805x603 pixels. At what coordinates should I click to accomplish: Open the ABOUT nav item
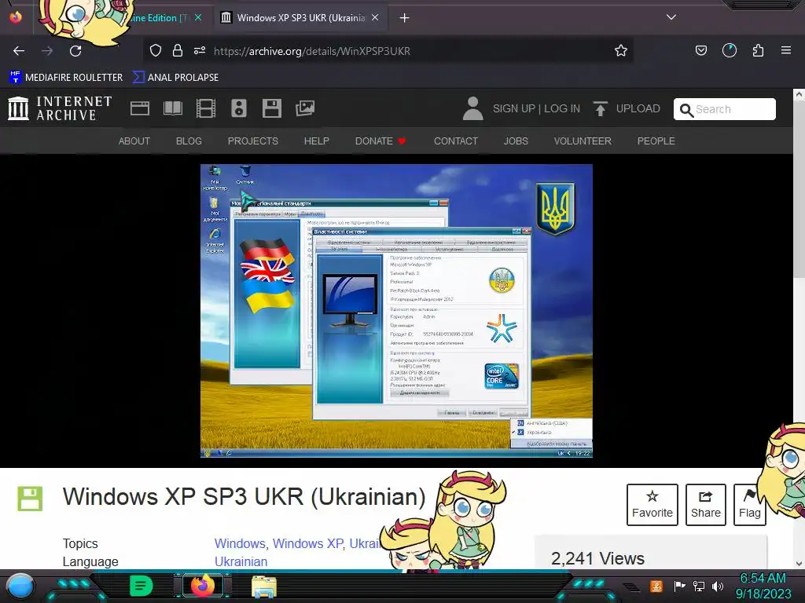[134, 141]
